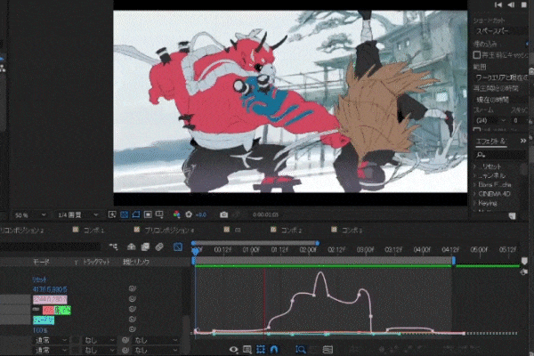This screenshot has width=534, height=356.
Task: Click the 親とリンク column header
Action: tap(136, 262)
